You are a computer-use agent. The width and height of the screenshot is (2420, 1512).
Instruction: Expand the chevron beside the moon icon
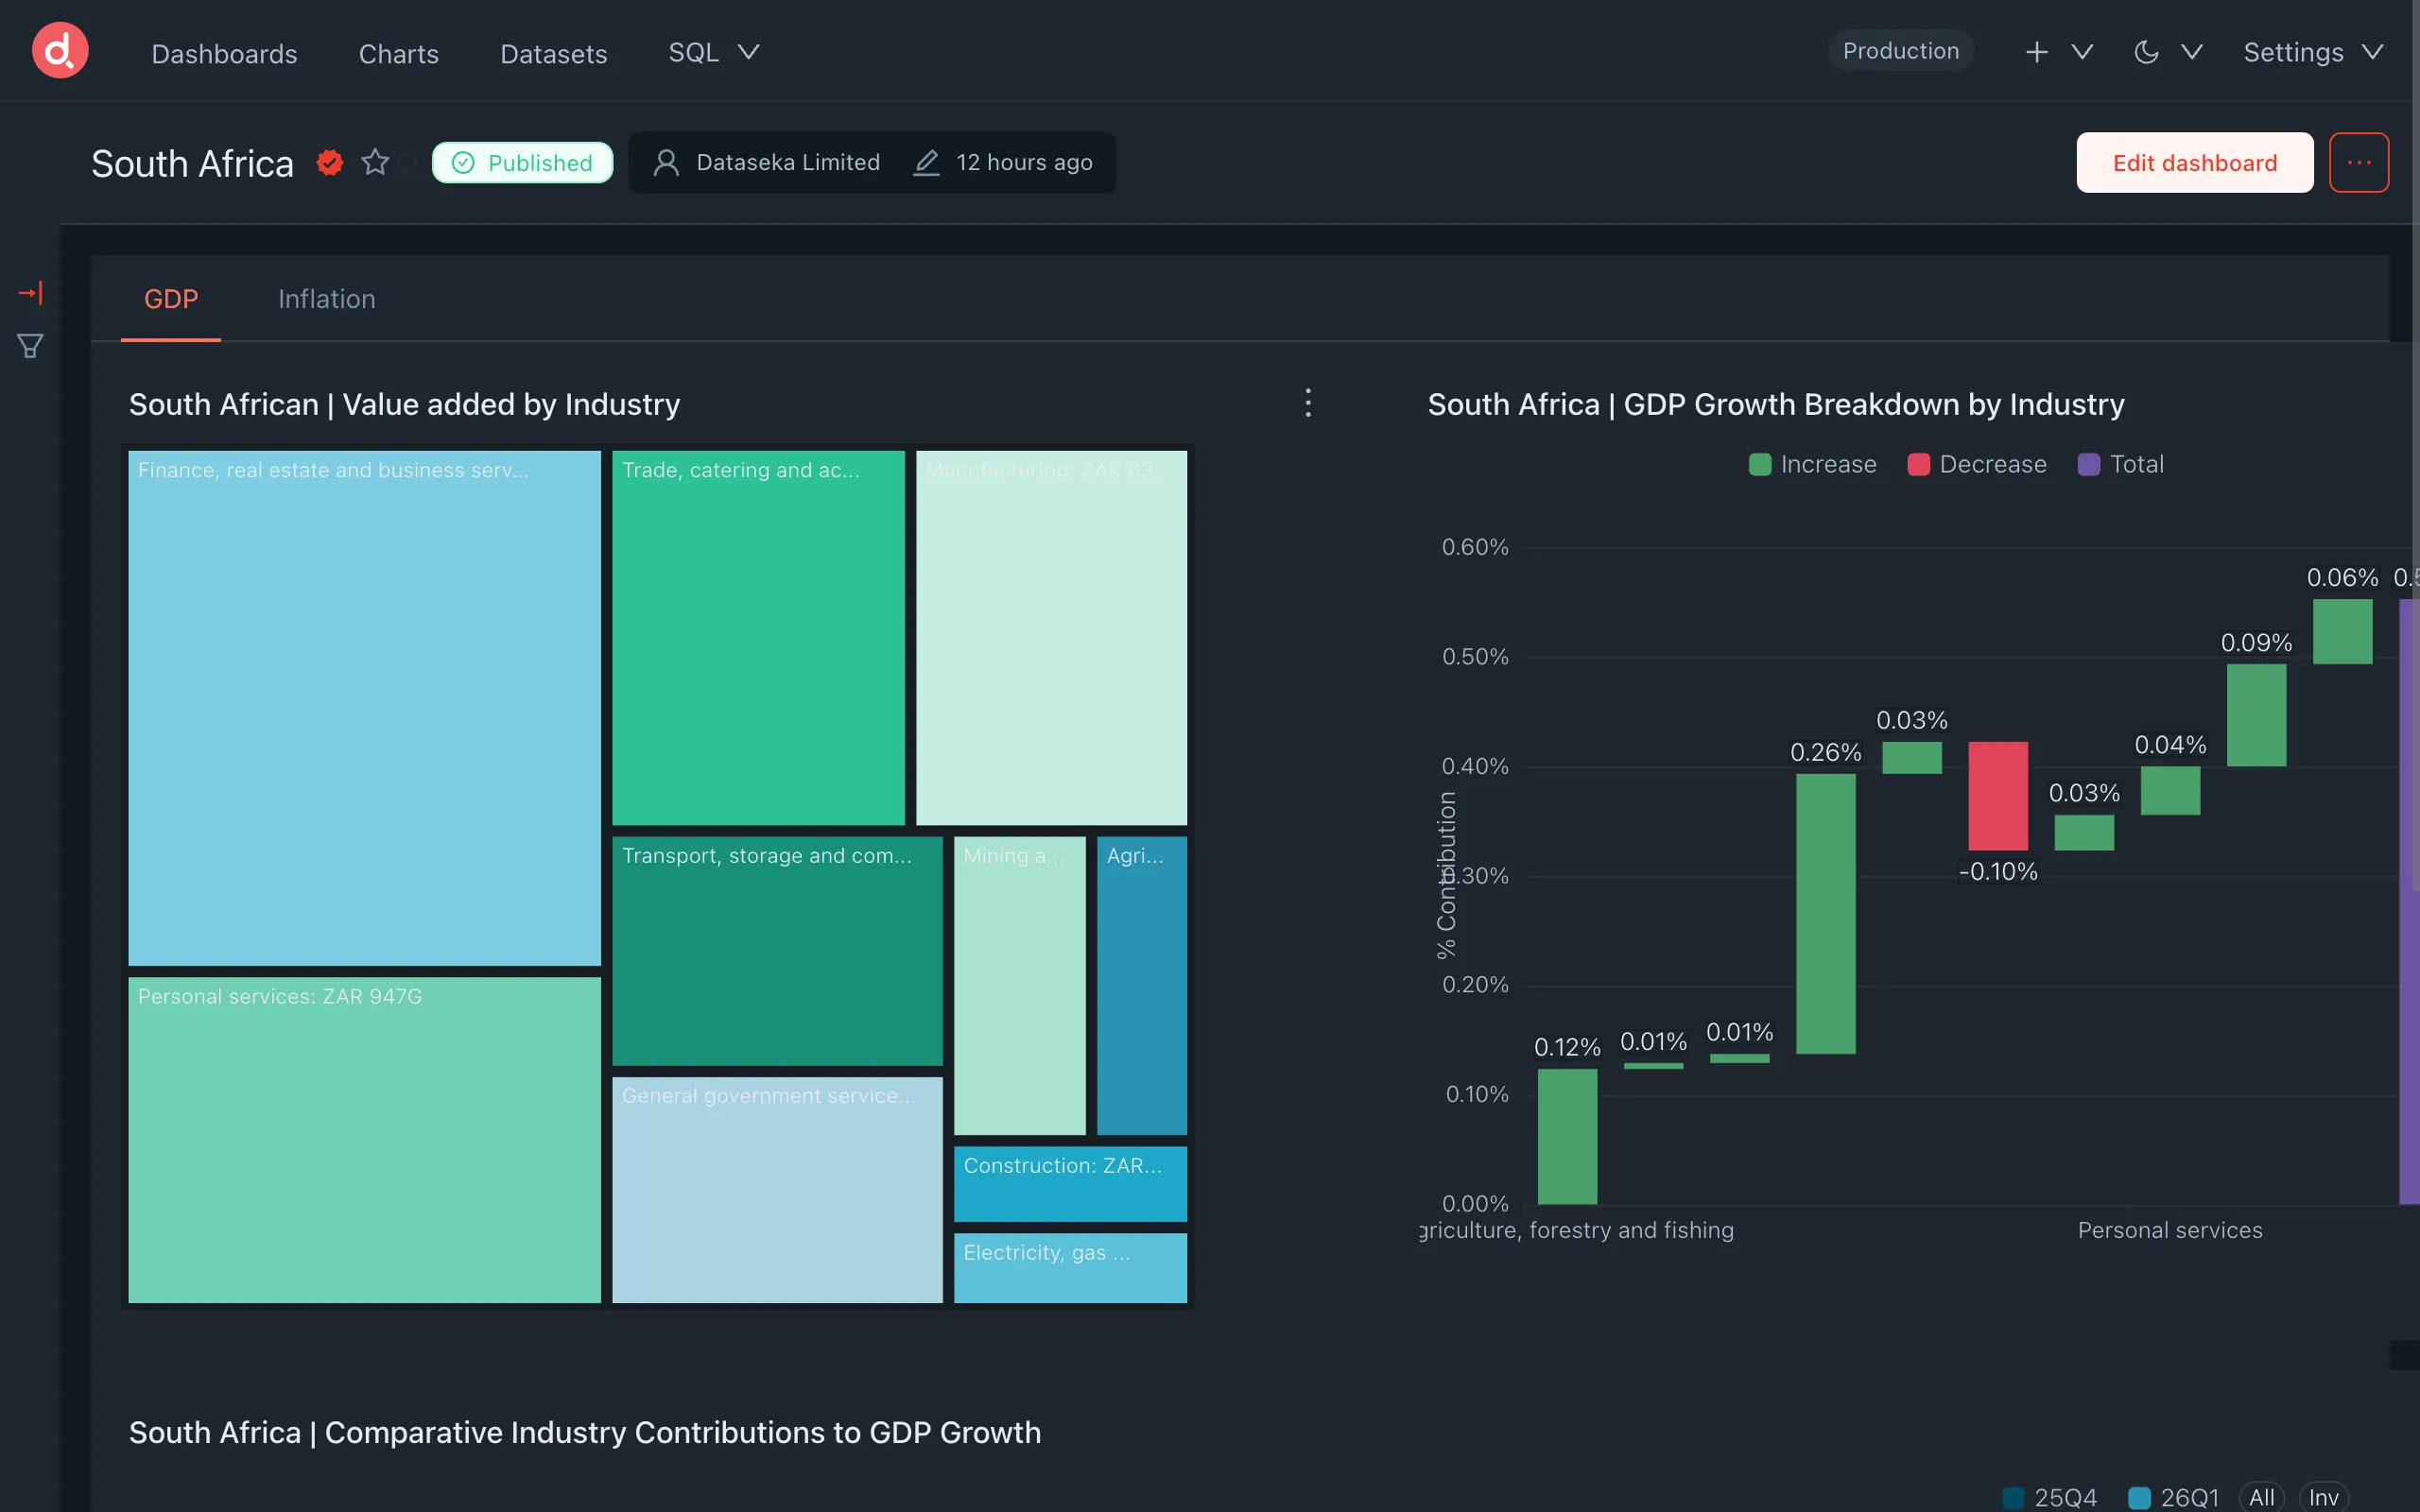tap(2191, 52)
